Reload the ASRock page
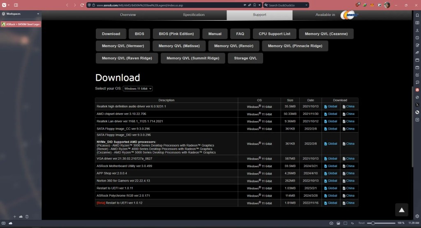Image resolution: width=421 pixels, height=228 pixels. point(82,5)
